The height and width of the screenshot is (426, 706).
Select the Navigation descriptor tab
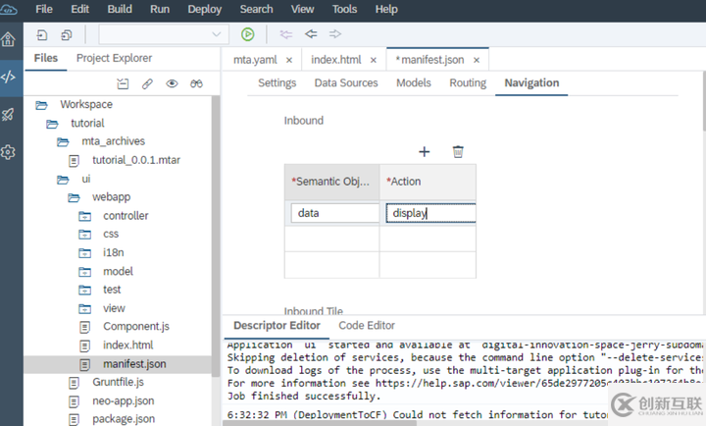[x=531, y=83]
